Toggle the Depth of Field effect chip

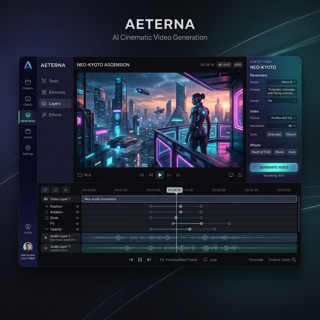(261, 152)
